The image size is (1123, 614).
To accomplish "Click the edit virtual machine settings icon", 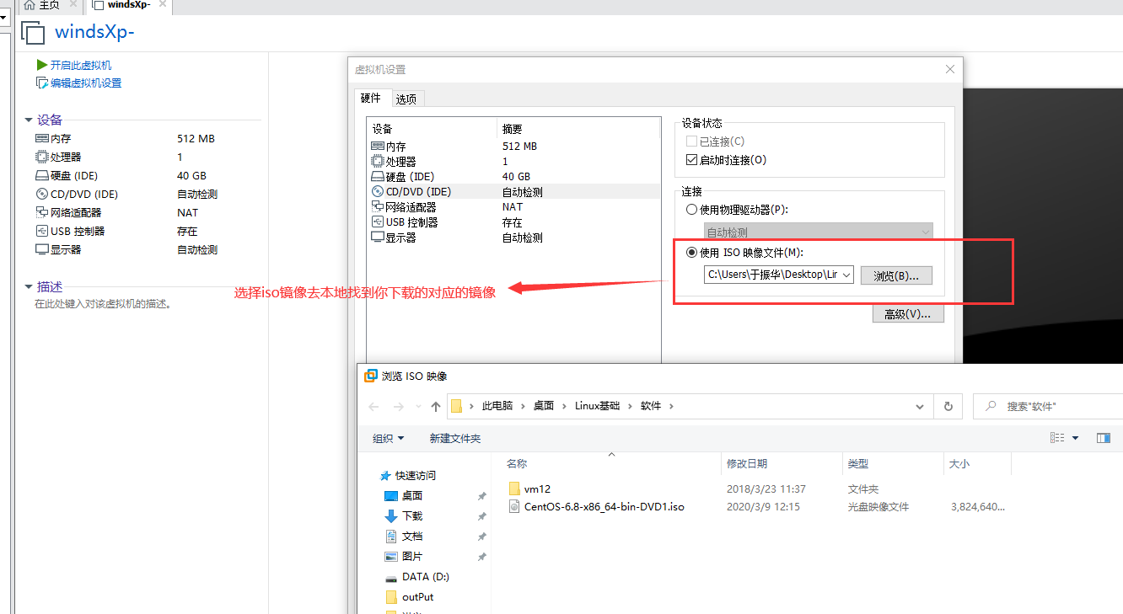I will [x=41, y=83].
